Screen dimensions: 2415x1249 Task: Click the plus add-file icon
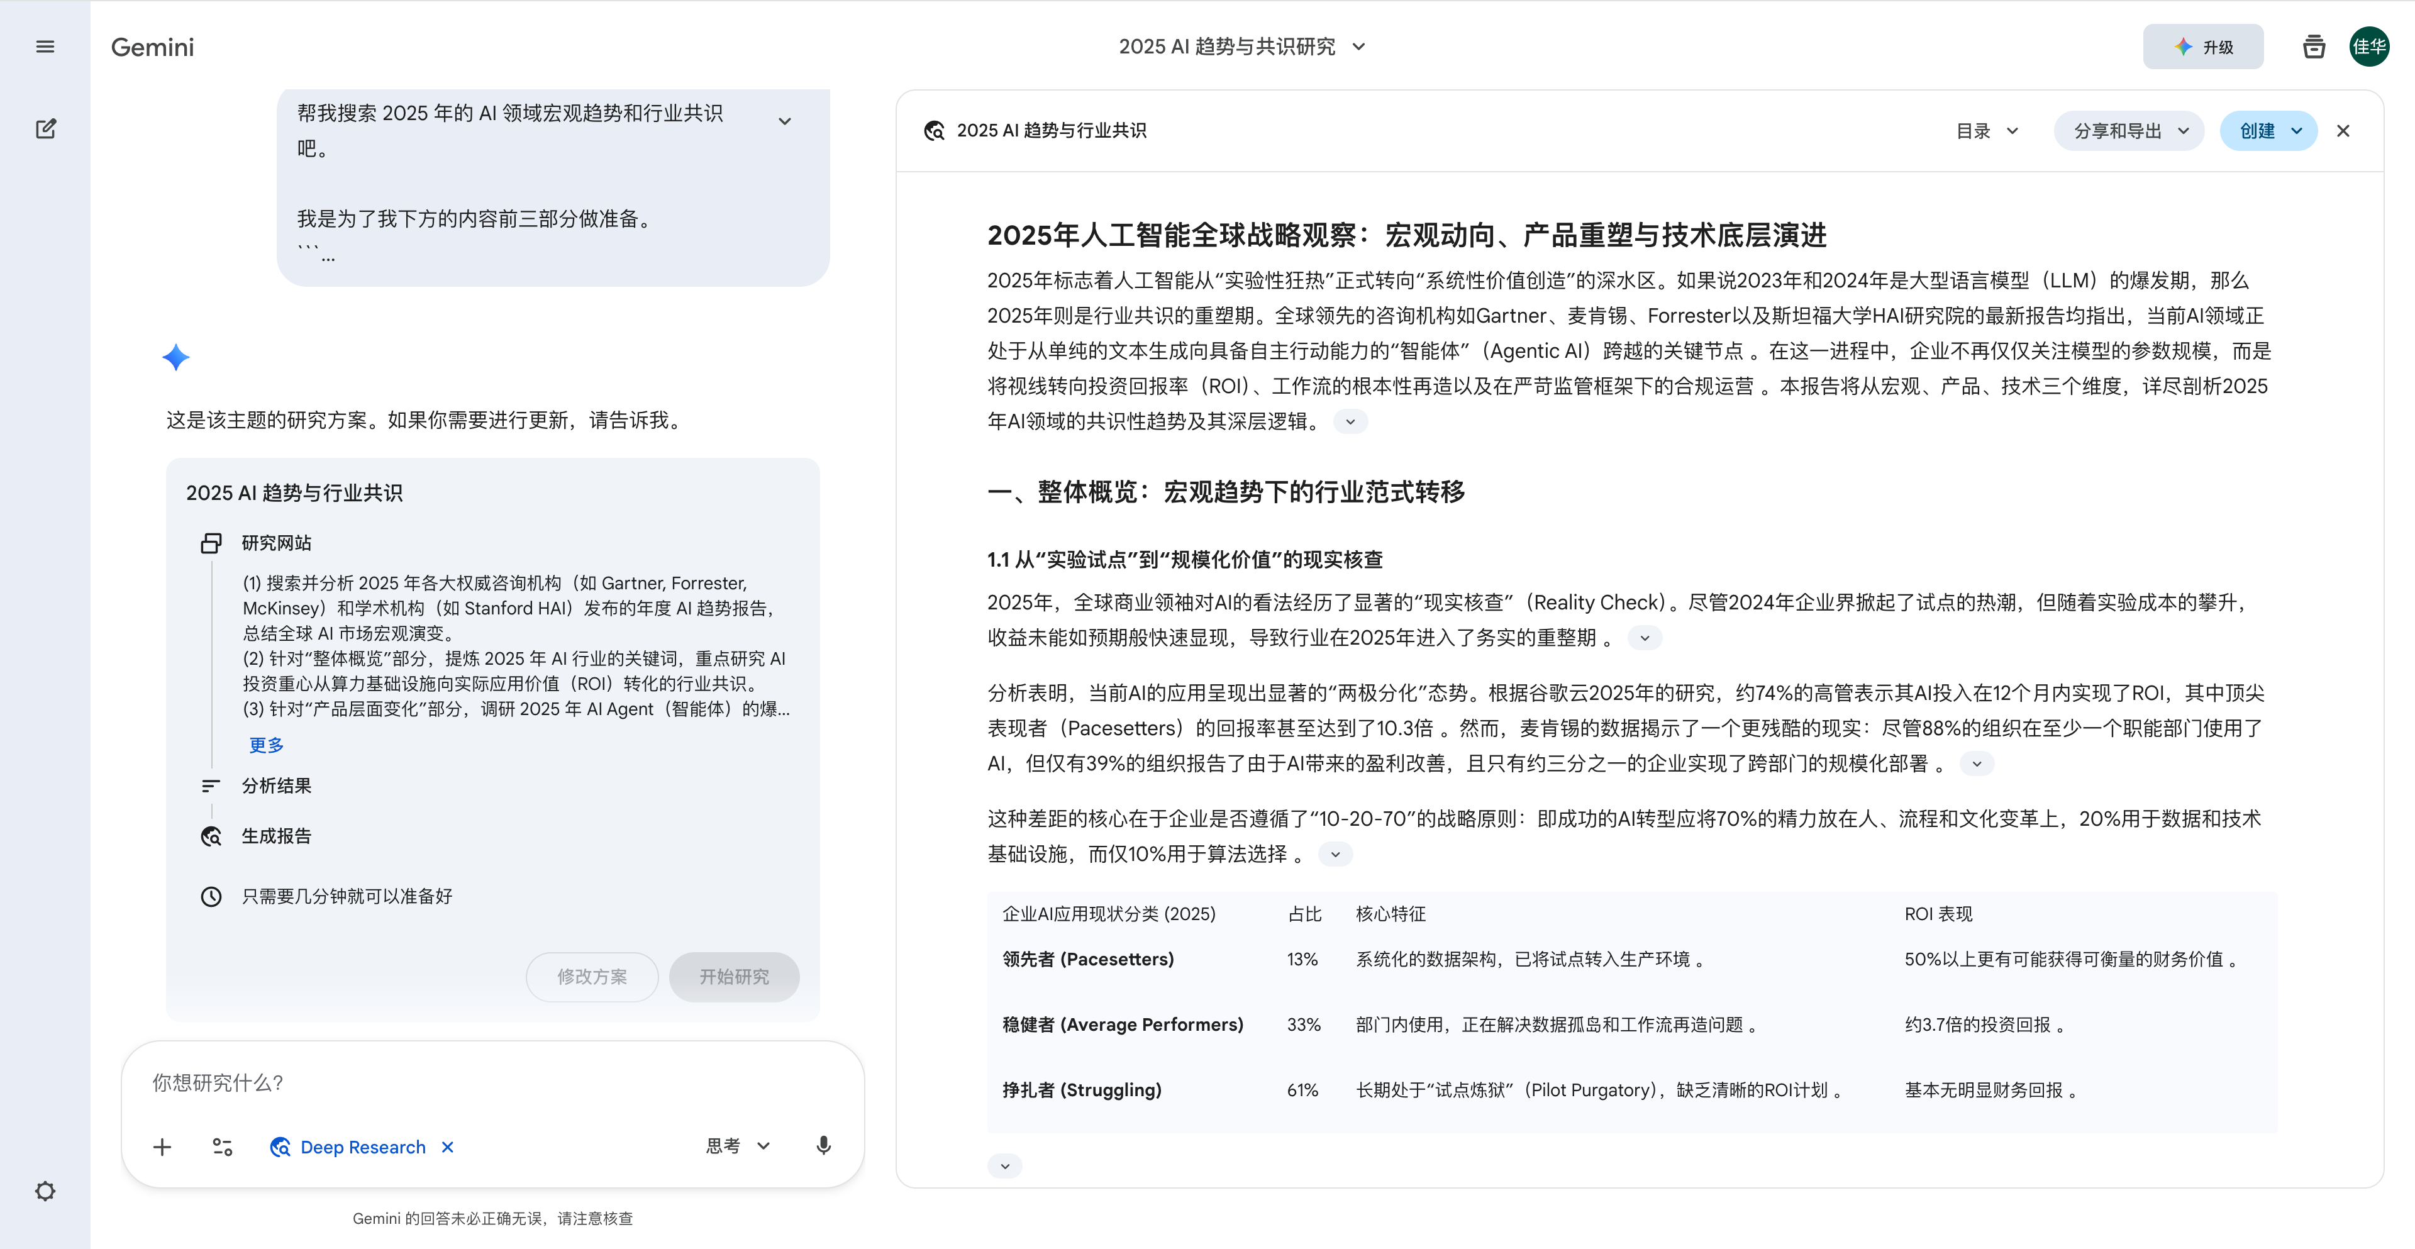pos(162,1146)
